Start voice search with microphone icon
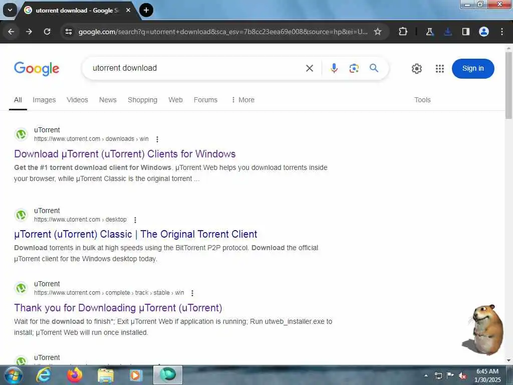The height and width of the screenshot is (385, 513). point(334,68)
